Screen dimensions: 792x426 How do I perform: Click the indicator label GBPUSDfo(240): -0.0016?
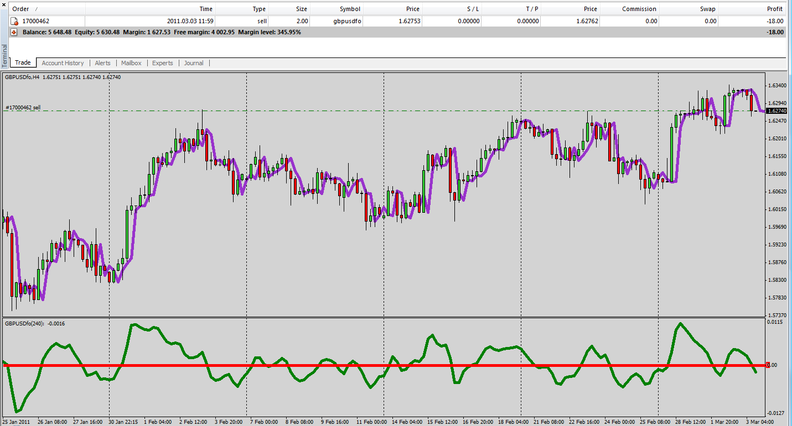[x=35, y=323]
